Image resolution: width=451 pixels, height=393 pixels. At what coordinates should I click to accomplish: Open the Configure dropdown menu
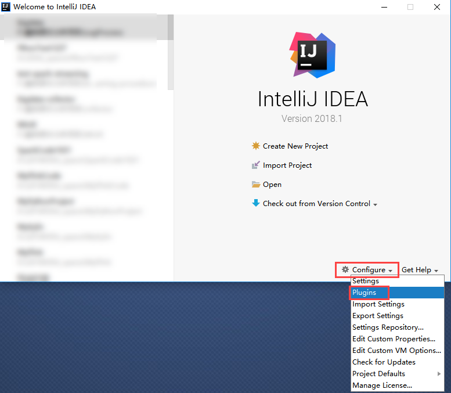367,270
